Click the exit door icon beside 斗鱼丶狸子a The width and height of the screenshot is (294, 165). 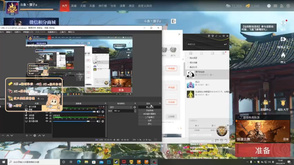coord(173,21)
